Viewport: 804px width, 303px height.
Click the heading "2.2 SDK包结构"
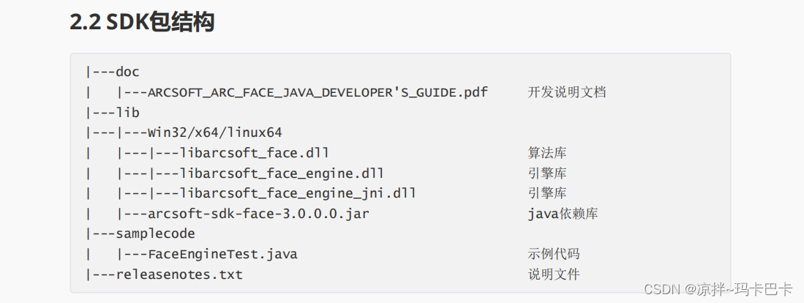click(x=142, y=23)
